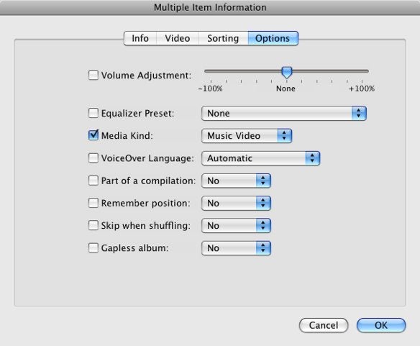The image size is (420, 346).
Task: Enable the Volume Adjustment checkbox
Action: (x=93, y=75)
